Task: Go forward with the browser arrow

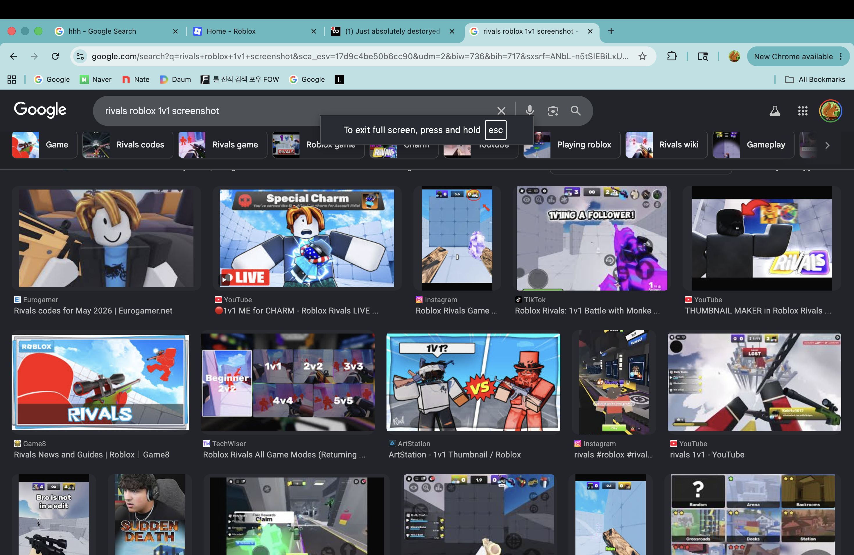Action: (34, 56)
